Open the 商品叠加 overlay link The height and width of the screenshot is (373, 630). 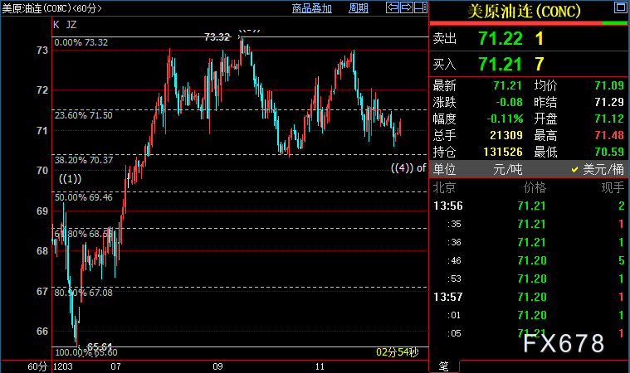[312, 8]
